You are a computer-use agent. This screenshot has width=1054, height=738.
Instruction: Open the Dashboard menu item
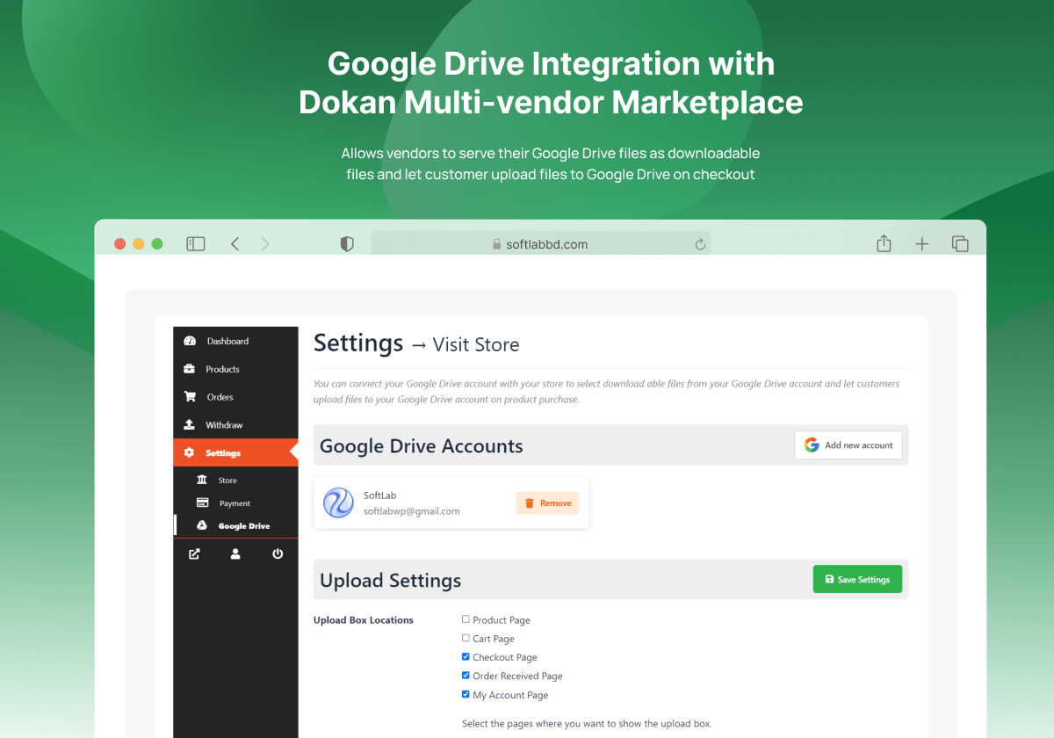235,341
